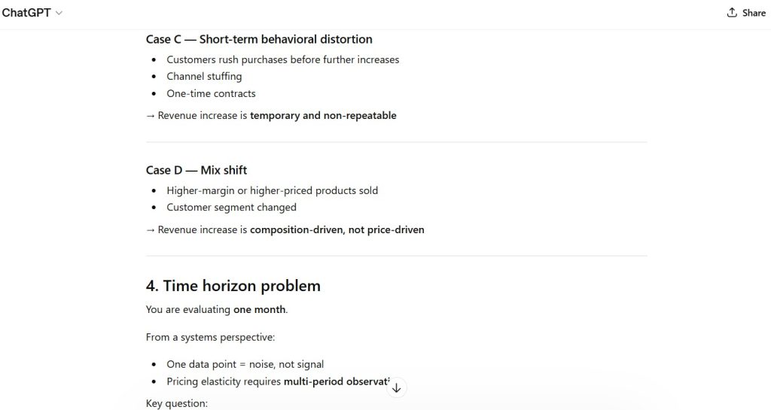The image size is (771, 410).
Task: Click the "Pricing elasticity requires" bullet text
Action: pyautogui.click(x=224, y=381)
